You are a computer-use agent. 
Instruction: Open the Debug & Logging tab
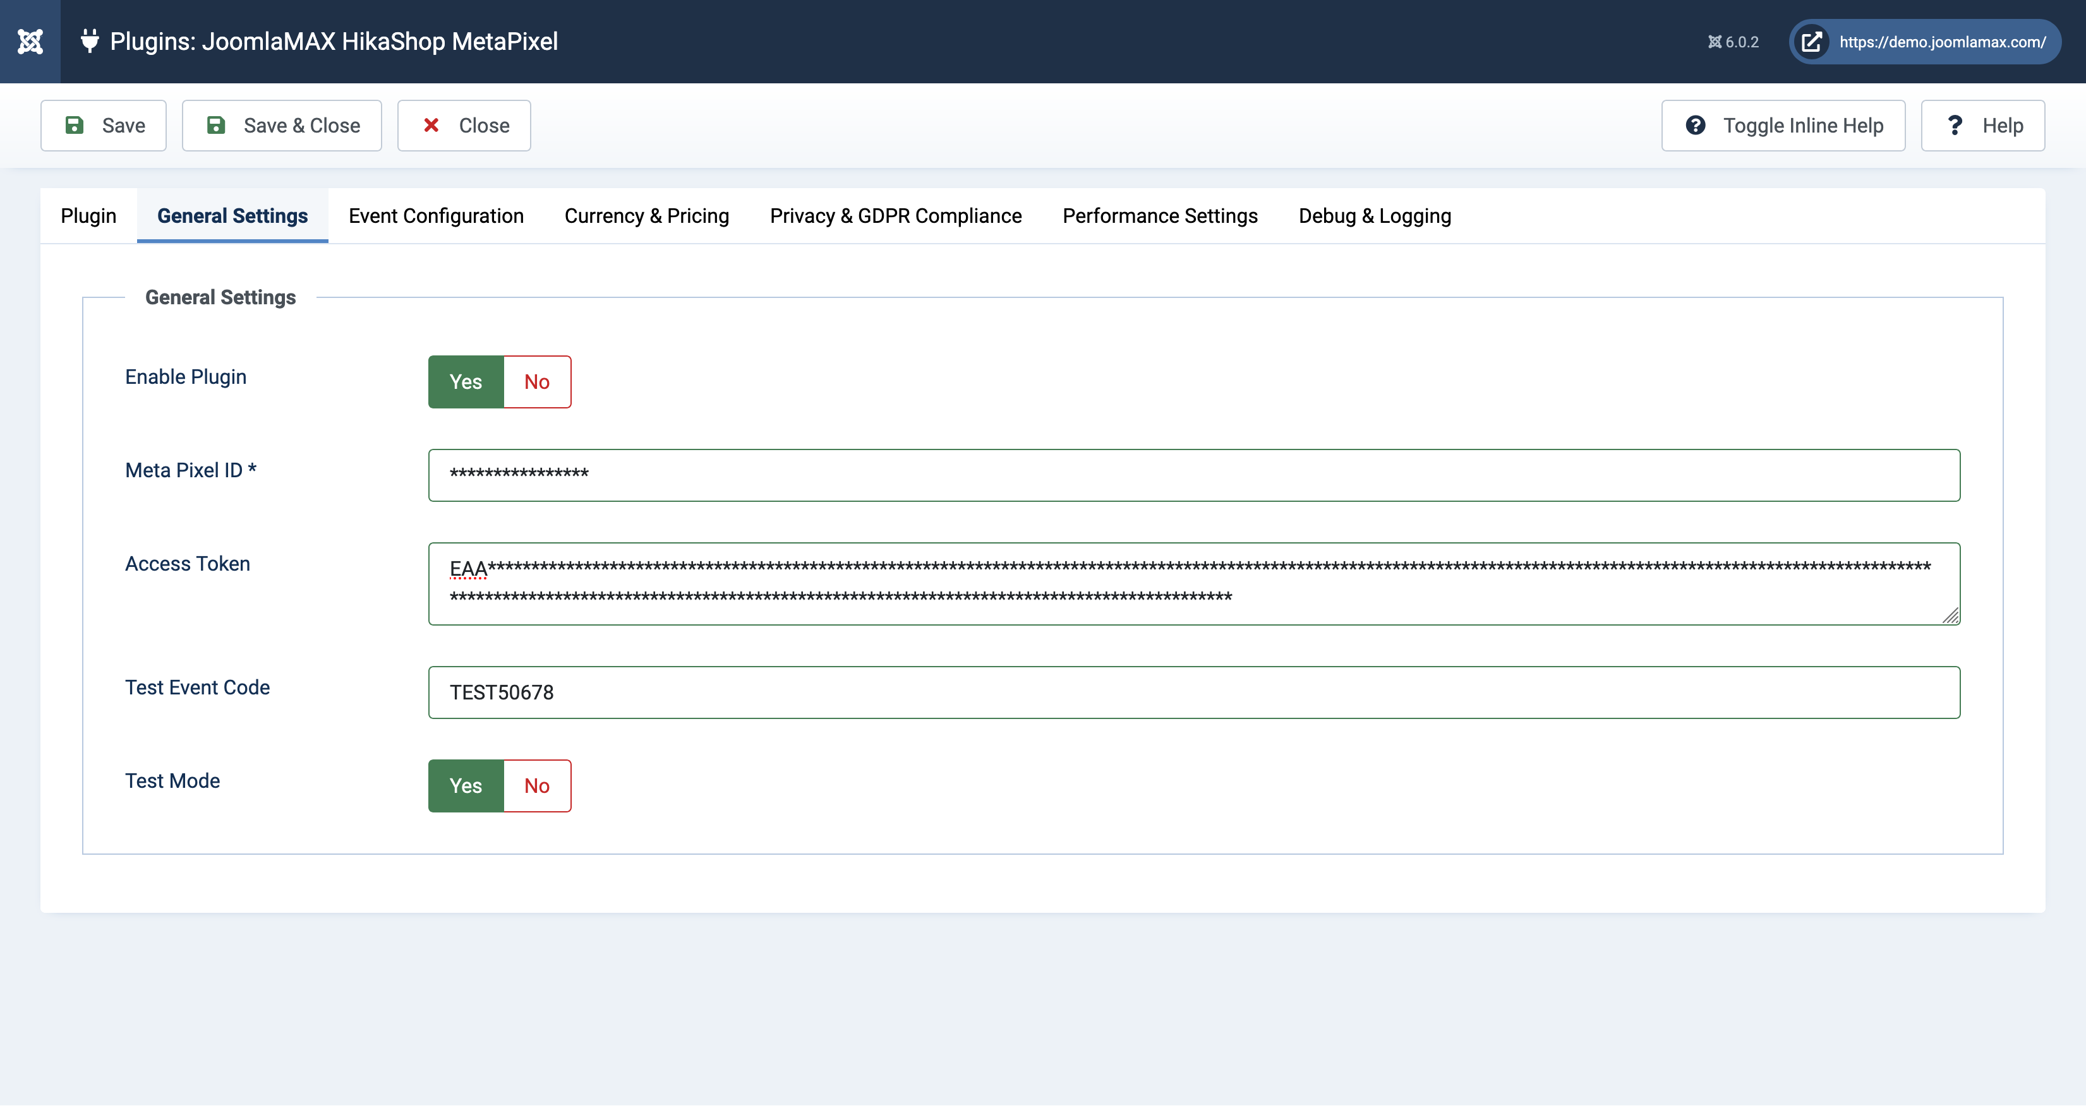pyautogui.click(x=1374, y=216)
